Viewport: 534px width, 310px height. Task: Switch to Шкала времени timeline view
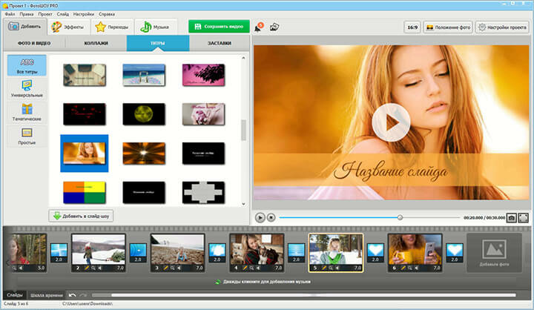(x=47, y=295)
